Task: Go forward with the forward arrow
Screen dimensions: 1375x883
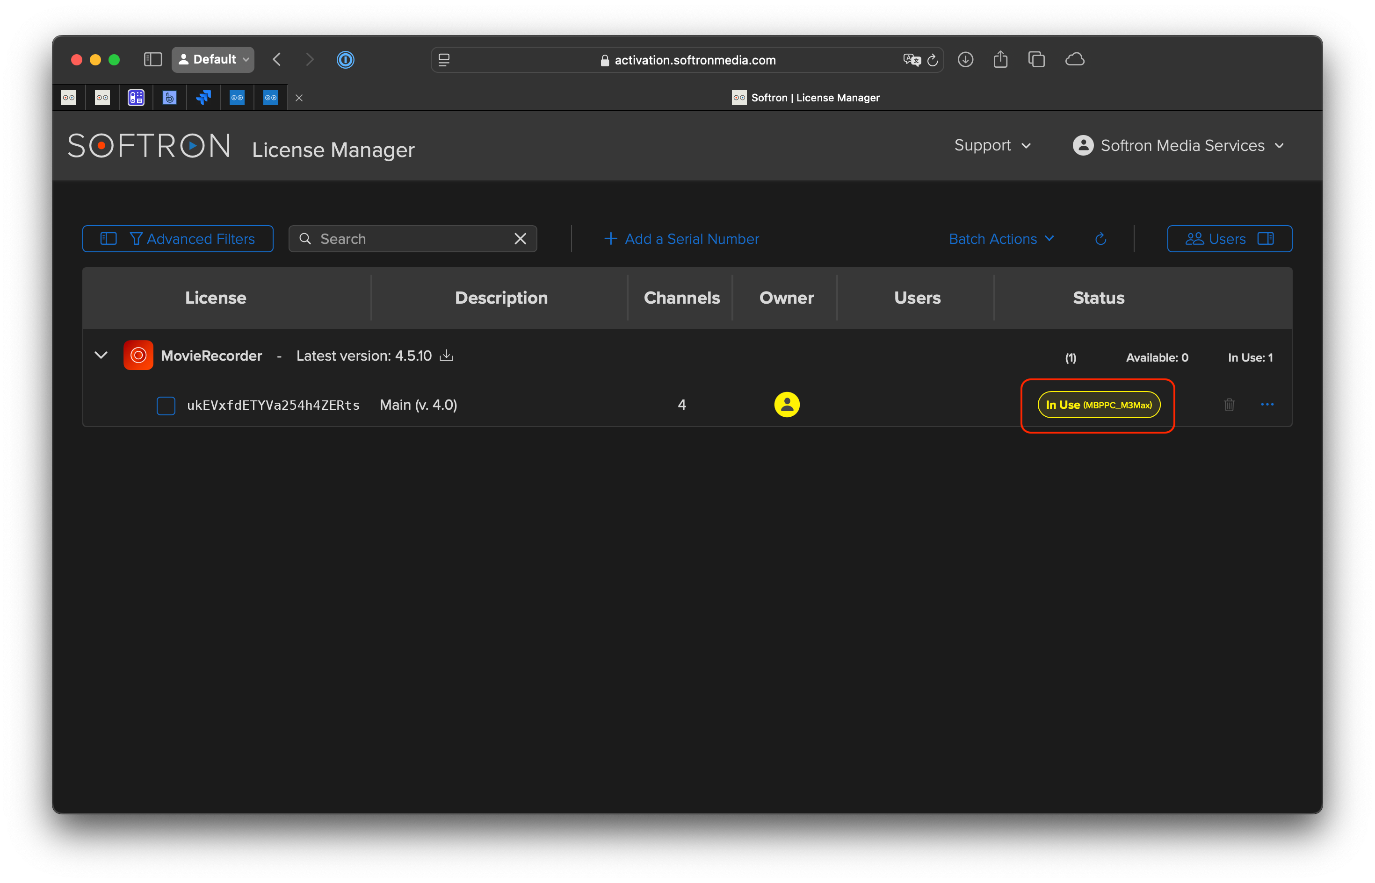Action: pyautogui.click(x=310, y=60)
